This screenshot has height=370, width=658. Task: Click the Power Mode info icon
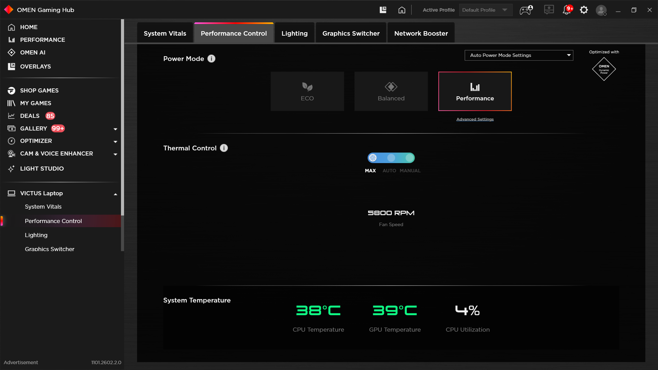[211, 59]
